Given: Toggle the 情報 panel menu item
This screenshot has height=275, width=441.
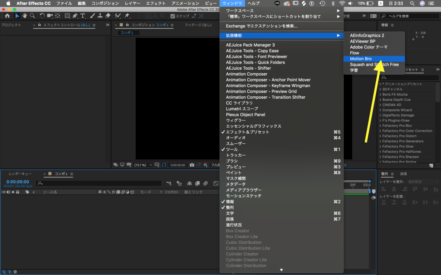Looking at the screenshot, I should (281, 202).
